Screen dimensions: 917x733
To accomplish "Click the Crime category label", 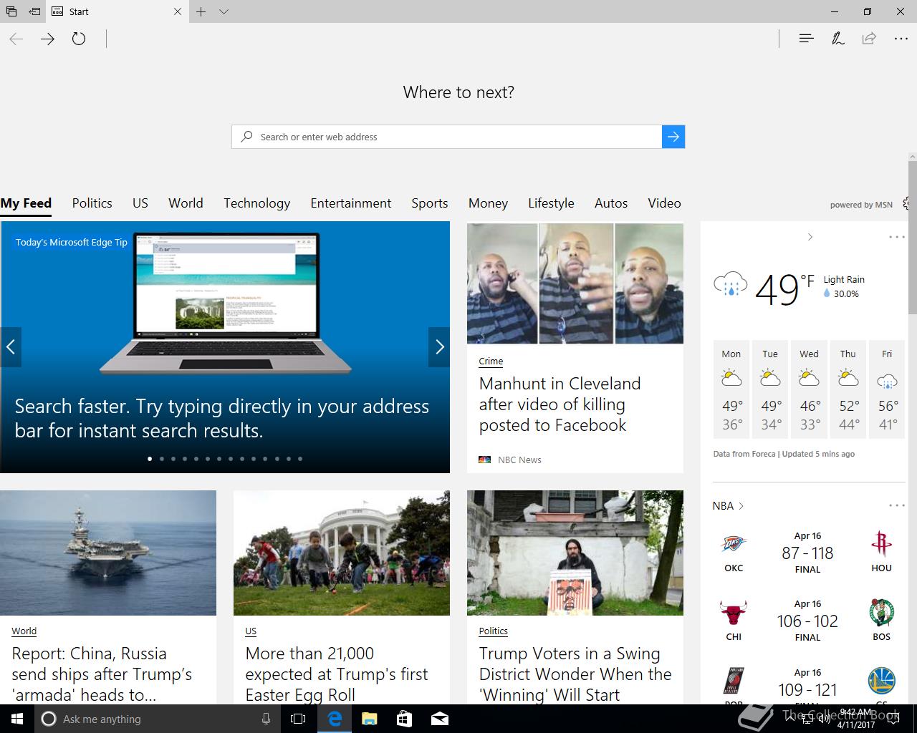I will (491, 361).
